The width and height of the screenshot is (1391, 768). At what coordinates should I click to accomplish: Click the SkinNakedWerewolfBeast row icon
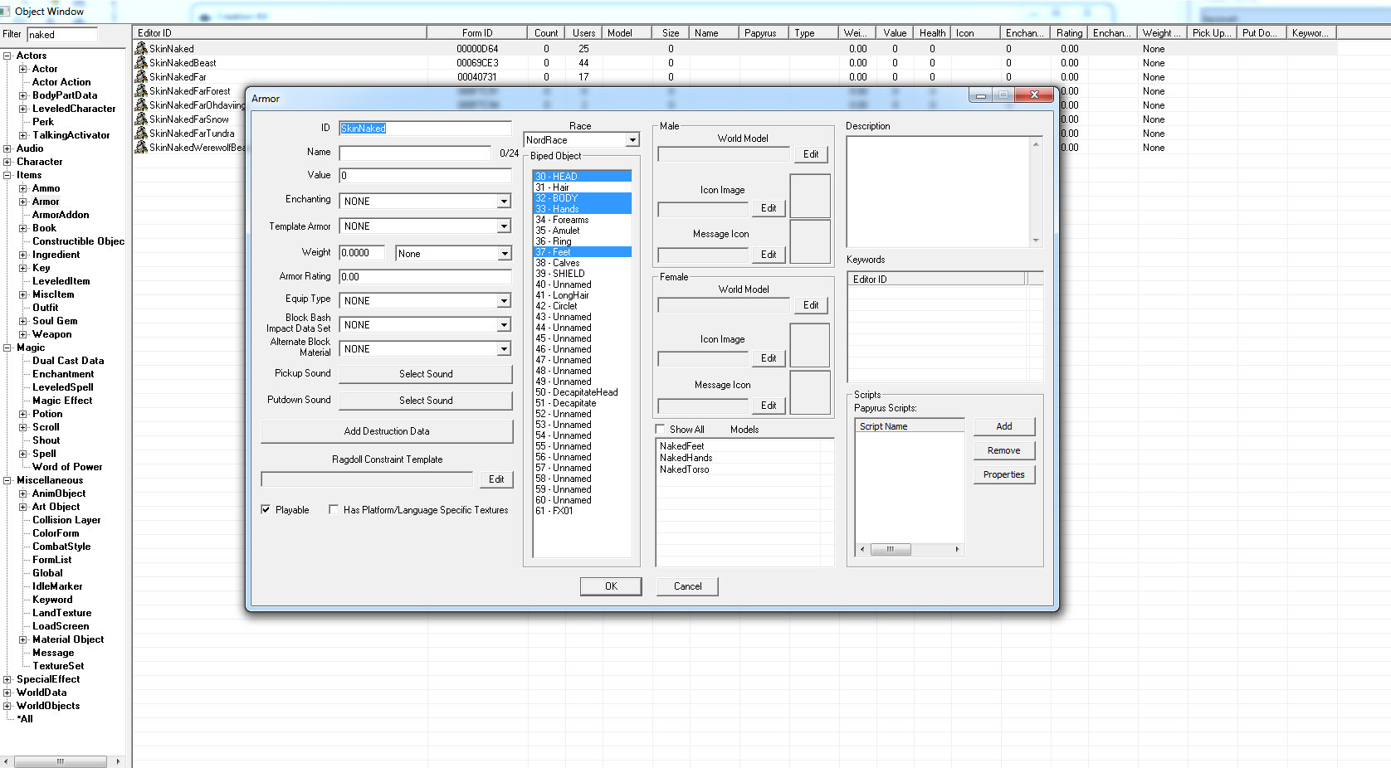click(x=141, y=147)
